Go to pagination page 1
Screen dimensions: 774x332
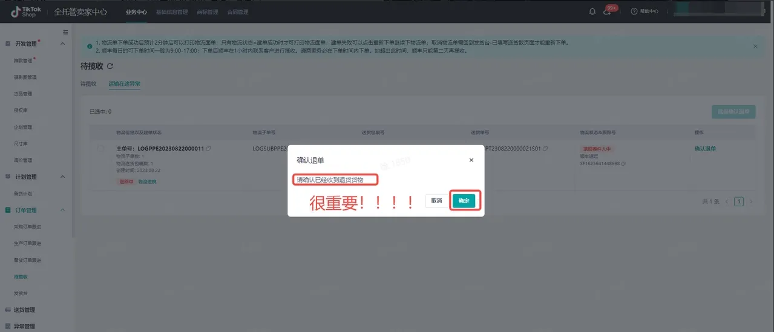(x=738, y=201)
